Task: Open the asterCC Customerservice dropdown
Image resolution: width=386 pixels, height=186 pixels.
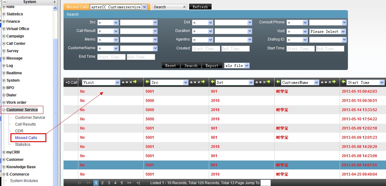Action: point(144,7)
